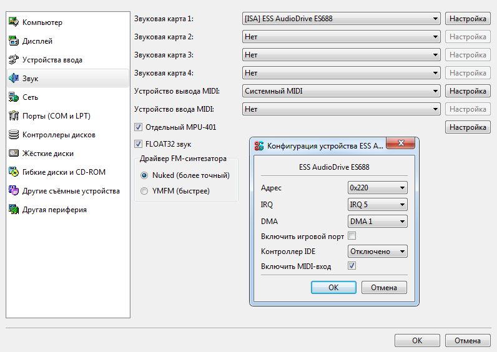Go to the Компьютер settings label
Screen dimensions: 497x352
click(42, 22)
